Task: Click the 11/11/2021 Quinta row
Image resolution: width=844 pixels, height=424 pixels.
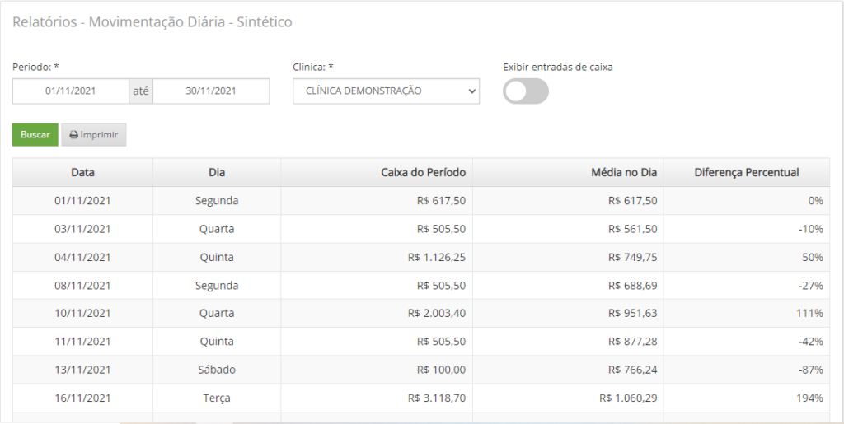Action: tap(421, 342)
